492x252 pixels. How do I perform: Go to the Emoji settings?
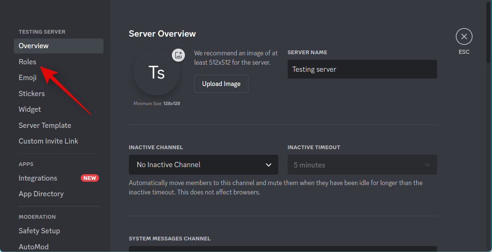pyautogui.click(x=28, y=78)
